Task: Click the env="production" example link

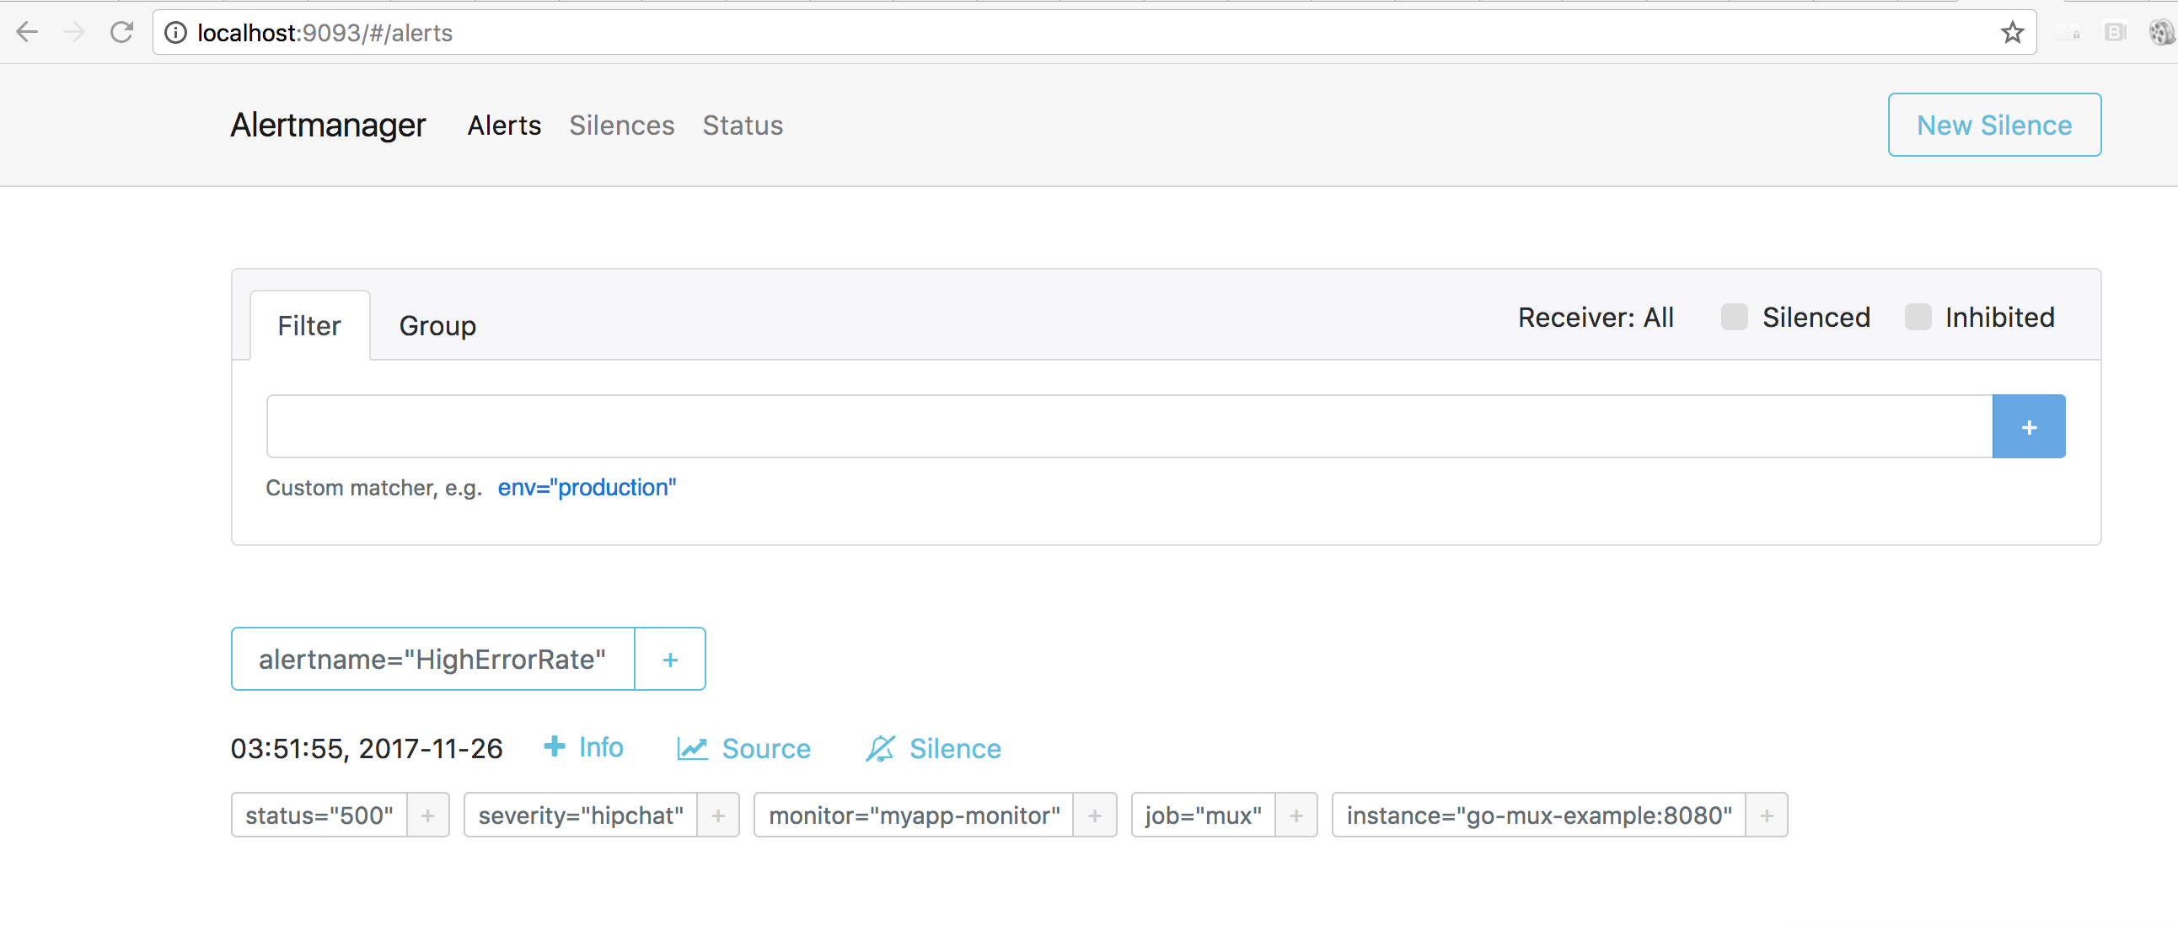Action: [x=587, y=488]
